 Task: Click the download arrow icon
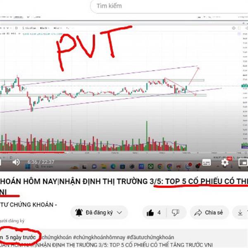tap(240, 212)
